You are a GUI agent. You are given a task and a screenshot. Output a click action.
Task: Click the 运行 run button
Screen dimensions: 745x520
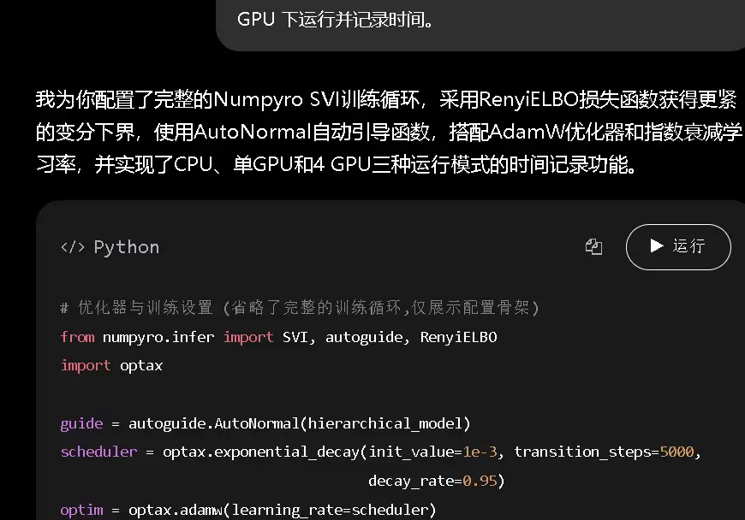tap(678, 246)
